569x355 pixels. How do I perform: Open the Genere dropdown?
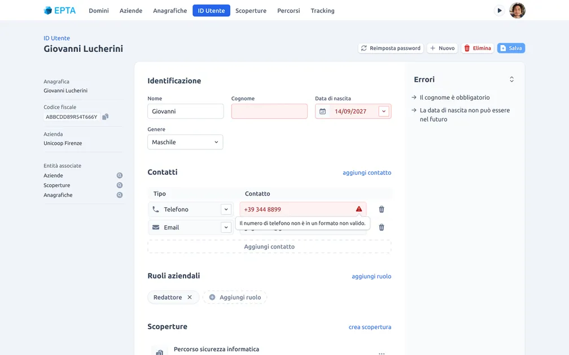pos(185,142)
